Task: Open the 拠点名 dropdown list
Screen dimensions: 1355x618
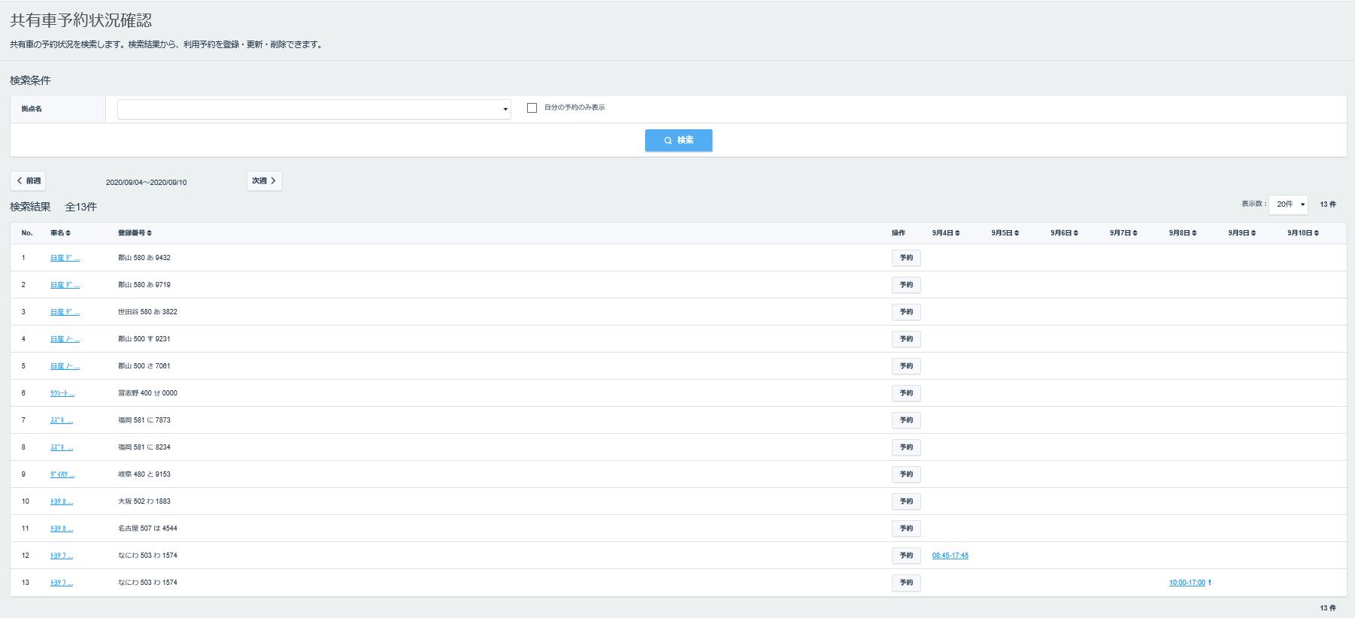Action: 314,109
